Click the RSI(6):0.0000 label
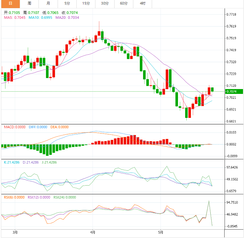 tap(14, 198)
